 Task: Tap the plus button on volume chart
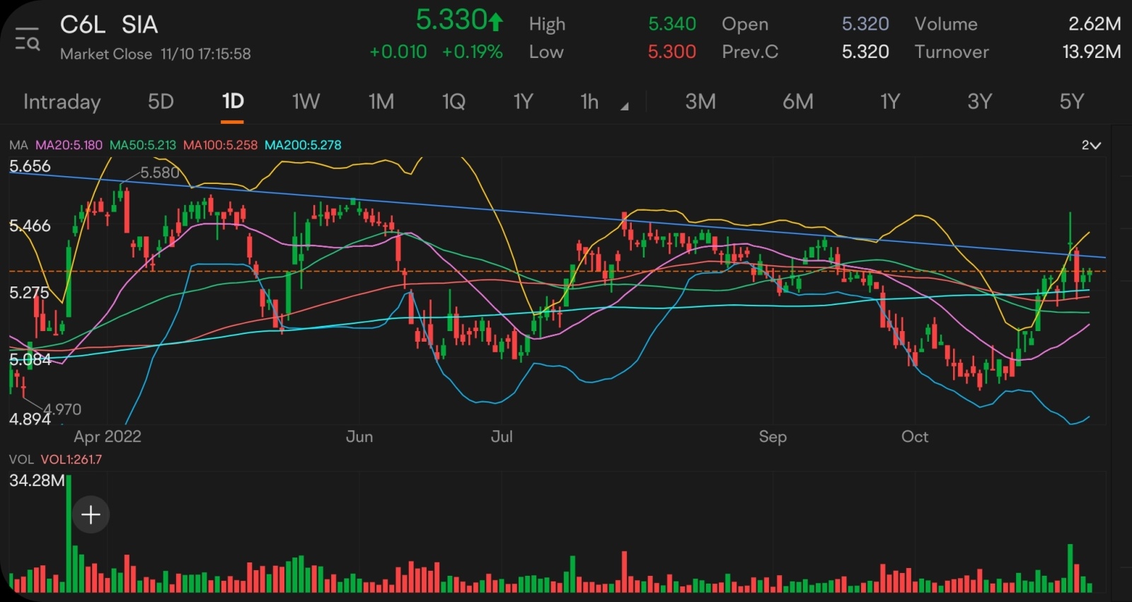pyautogui.click(x=91, y=514)
